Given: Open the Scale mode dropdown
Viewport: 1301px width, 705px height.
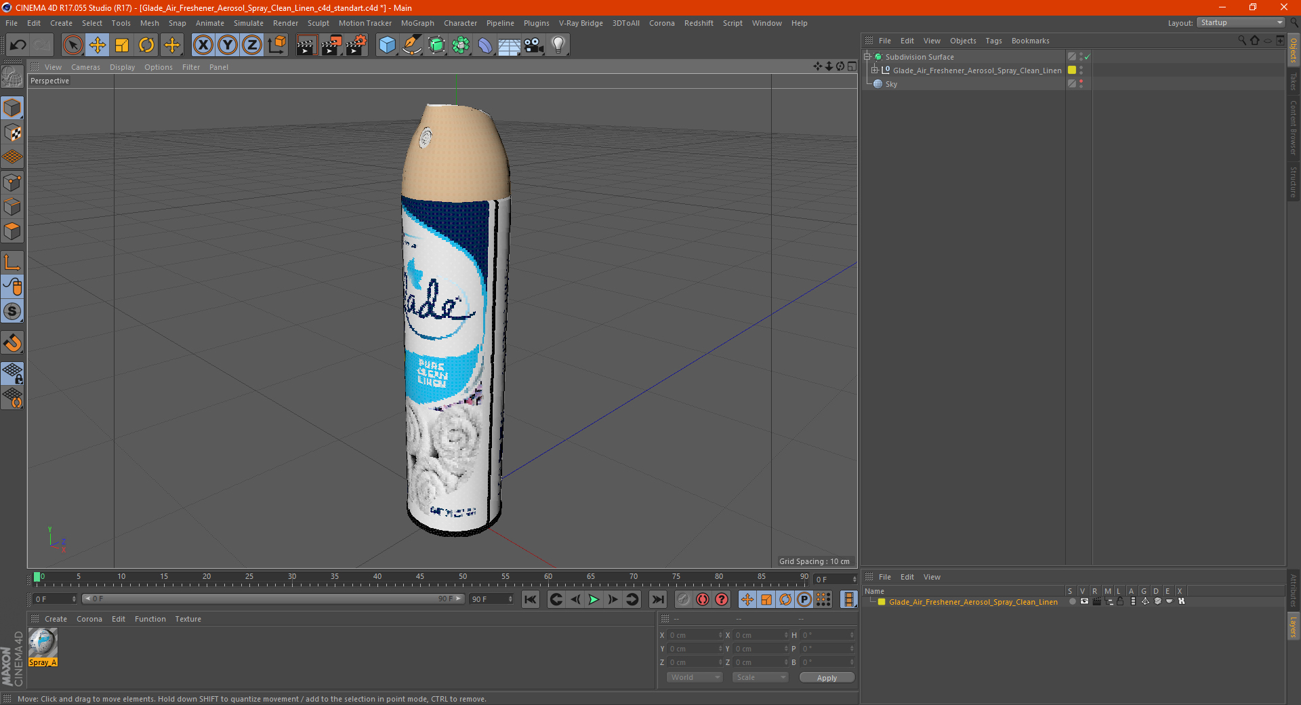Looking at the screenshot, I should [760, 677].
